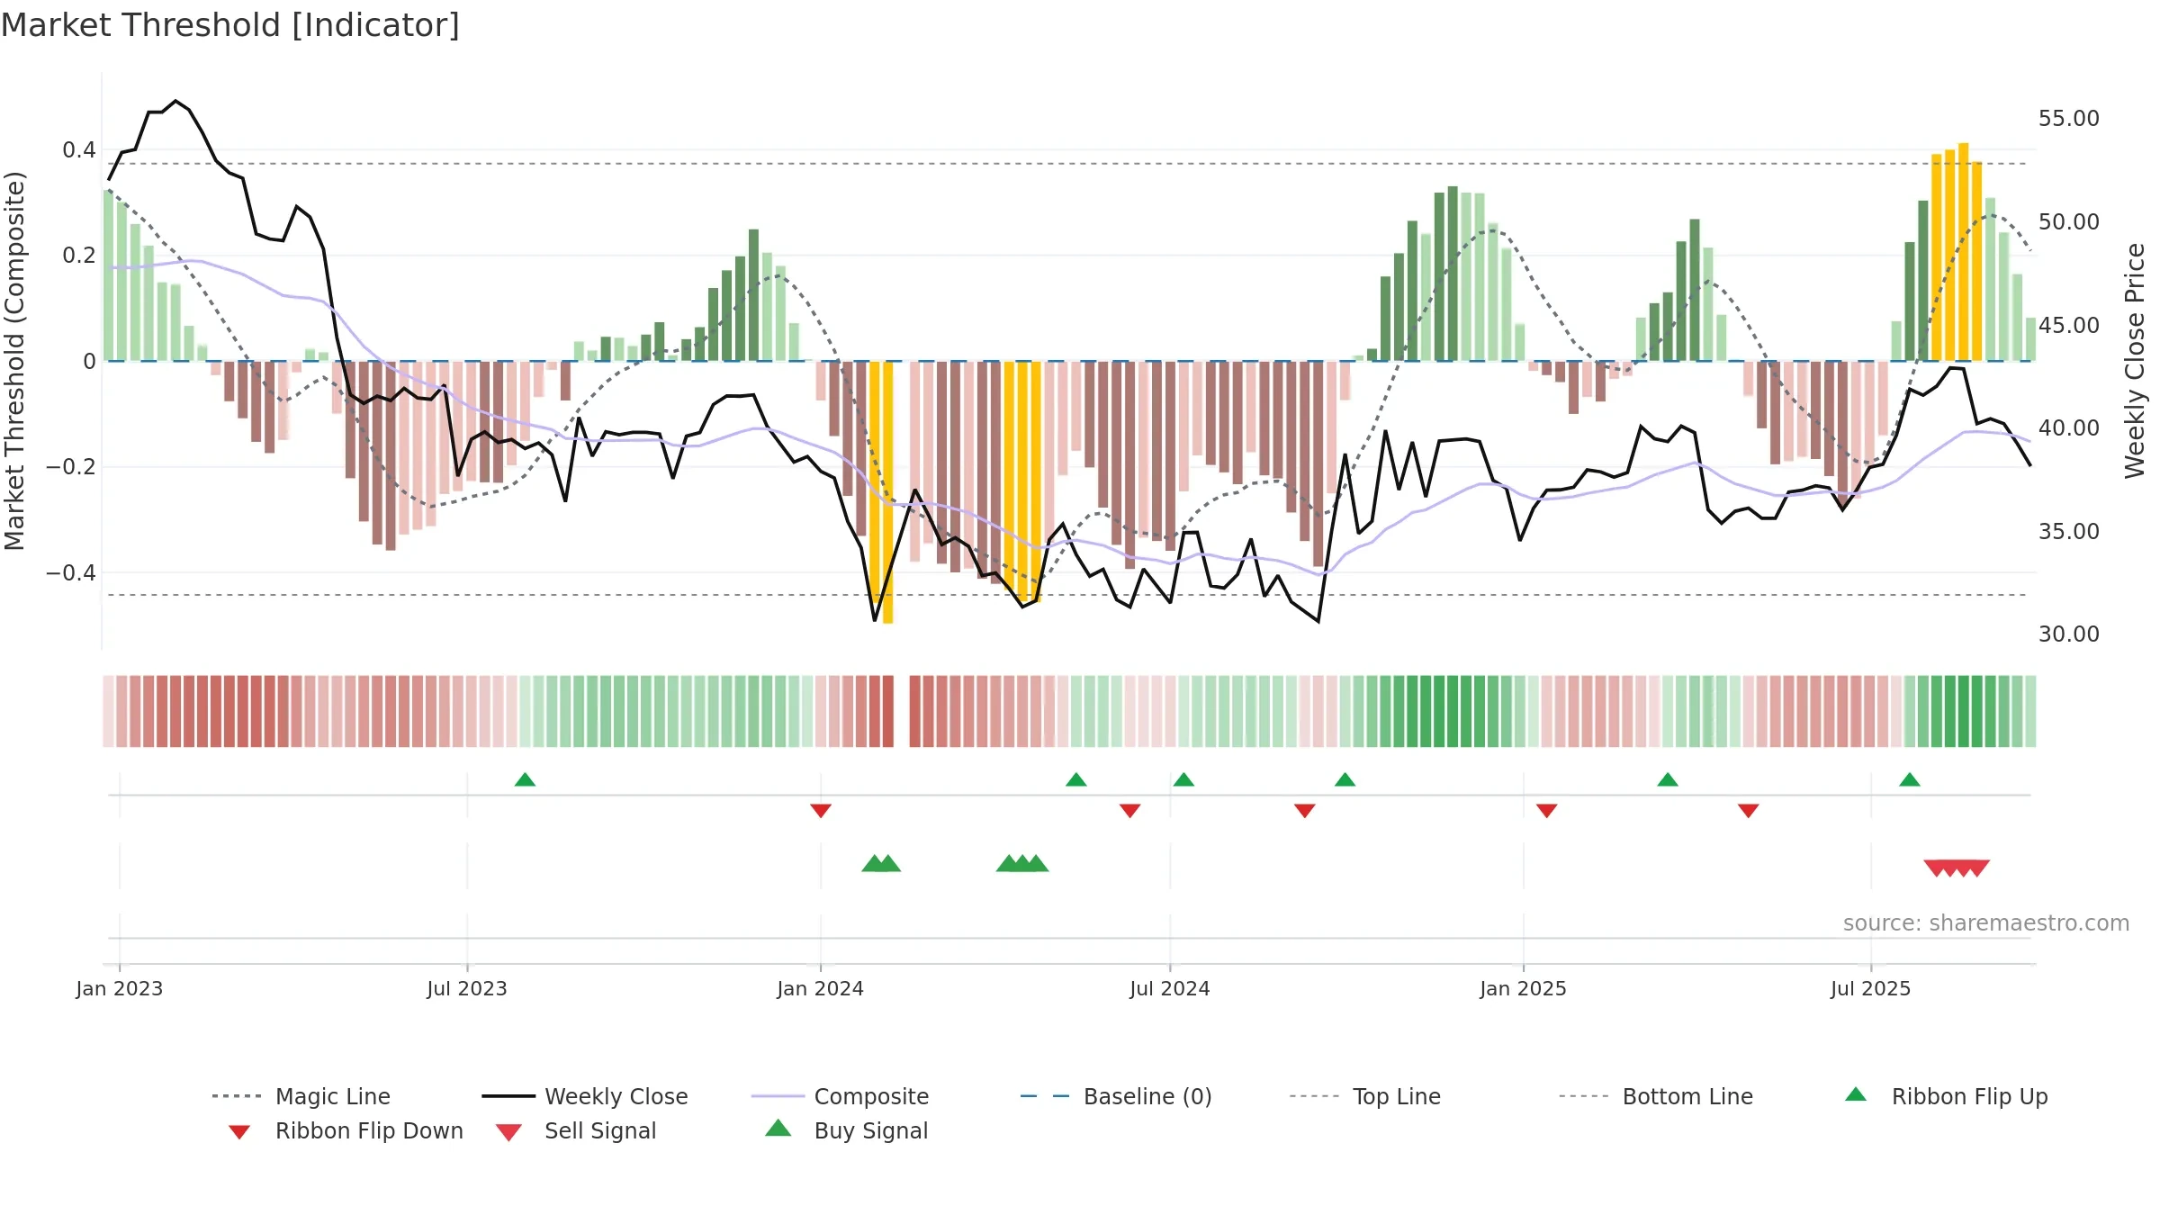Click the Jul 2024 x-axis label

tap(1170, 988)
